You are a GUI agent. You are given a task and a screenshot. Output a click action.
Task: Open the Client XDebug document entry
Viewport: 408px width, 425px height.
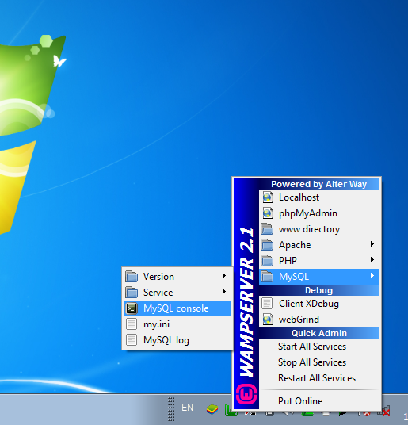pos(319,304)
